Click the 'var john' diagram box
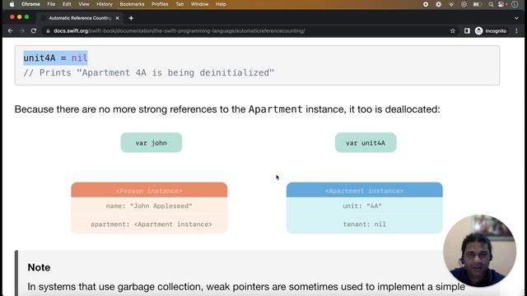The height and width of the screenshot is (296, 527). point(152,142)
